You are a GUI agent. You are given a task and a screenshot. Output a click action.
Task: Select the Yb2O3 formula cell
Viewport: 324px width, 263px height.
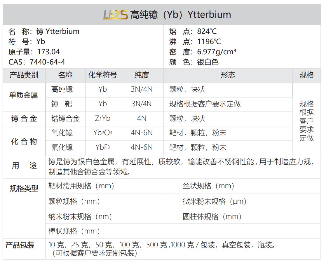102,133
